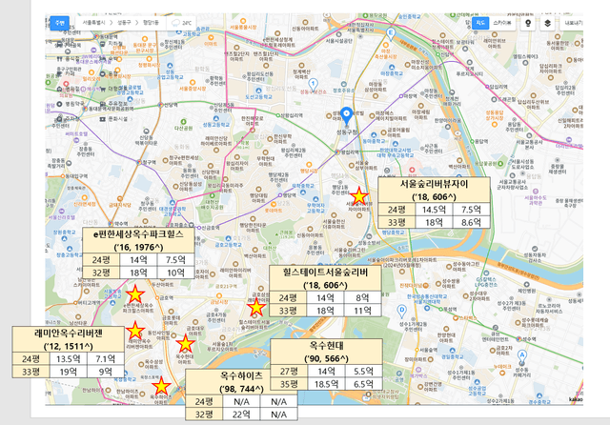The image size is (610, 425).
Task: Click the 13.5억 cell in 래미안옥수리버젠 table
Action: pyautogui.click(x=69, y=358)
